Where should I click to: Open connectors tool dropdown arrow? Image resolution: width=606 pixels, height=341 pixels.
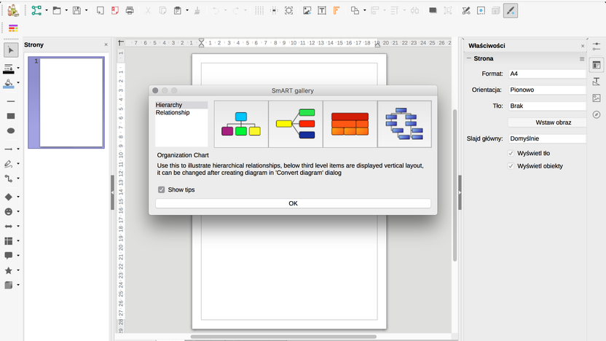(x=18, y=179)
